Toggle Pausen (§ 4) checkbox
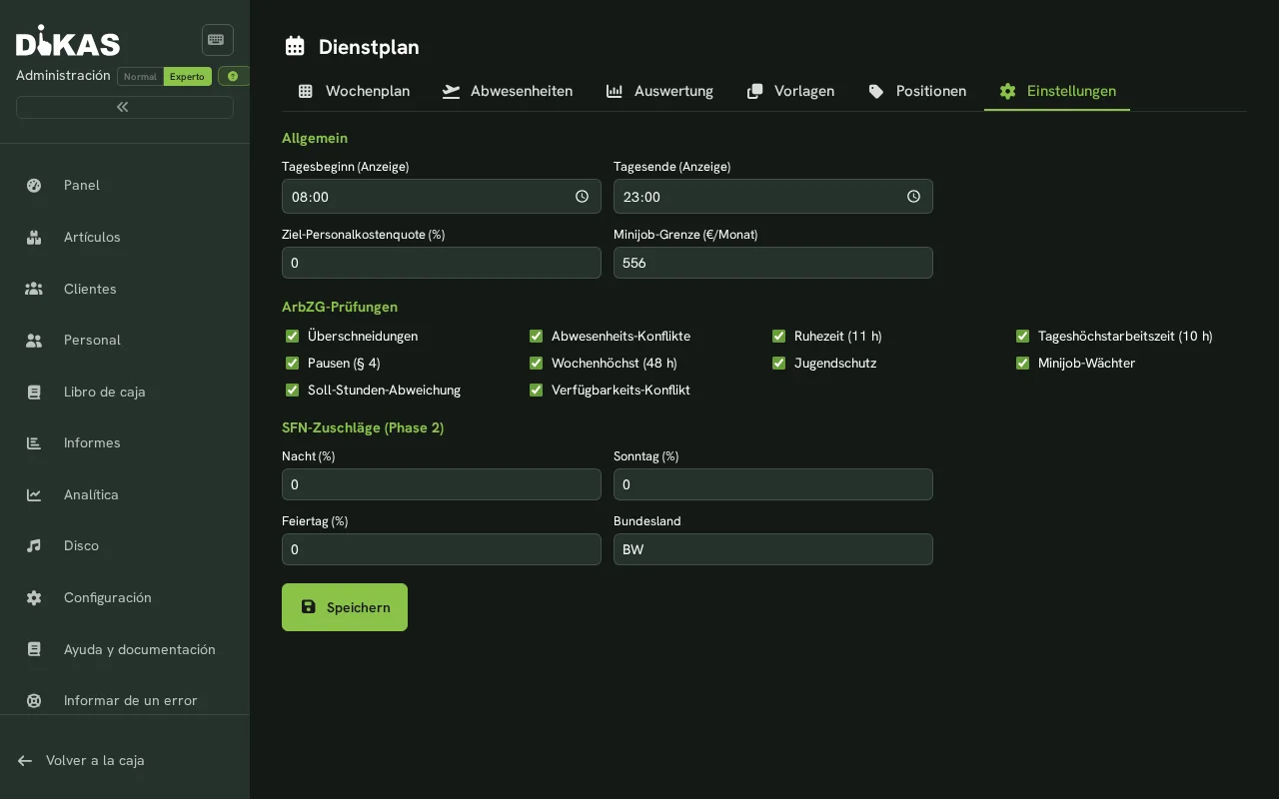Image resolution: width=1279 pixels, height=799 pixels. (x=292, y=363)
